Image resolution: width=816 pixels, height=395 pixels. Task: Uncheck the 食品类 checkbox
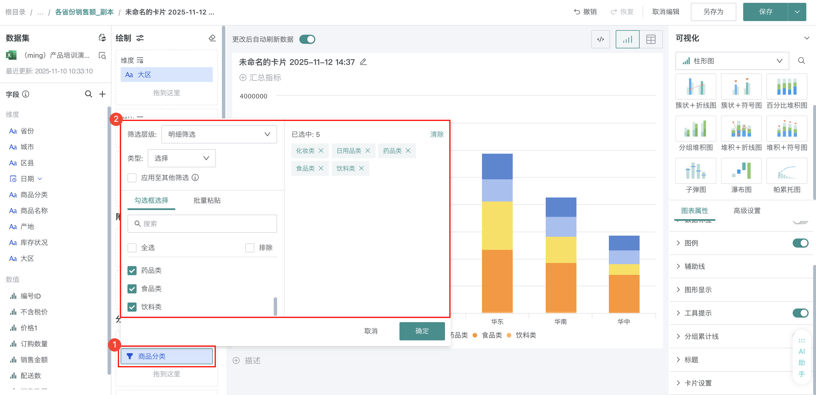point(132,289)
